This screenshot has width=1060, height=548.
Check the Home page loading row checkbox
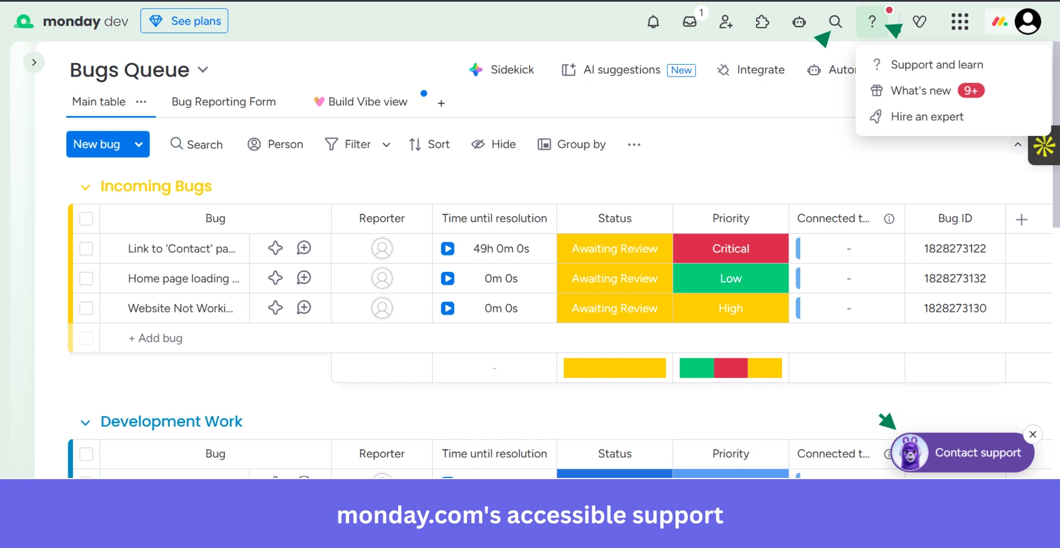pyautogui.click(x=87, y=278)
